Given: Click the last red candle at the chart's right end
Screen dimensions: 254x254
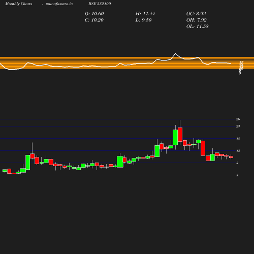Looking at the screenshot, I should click(x=231, y=157).
